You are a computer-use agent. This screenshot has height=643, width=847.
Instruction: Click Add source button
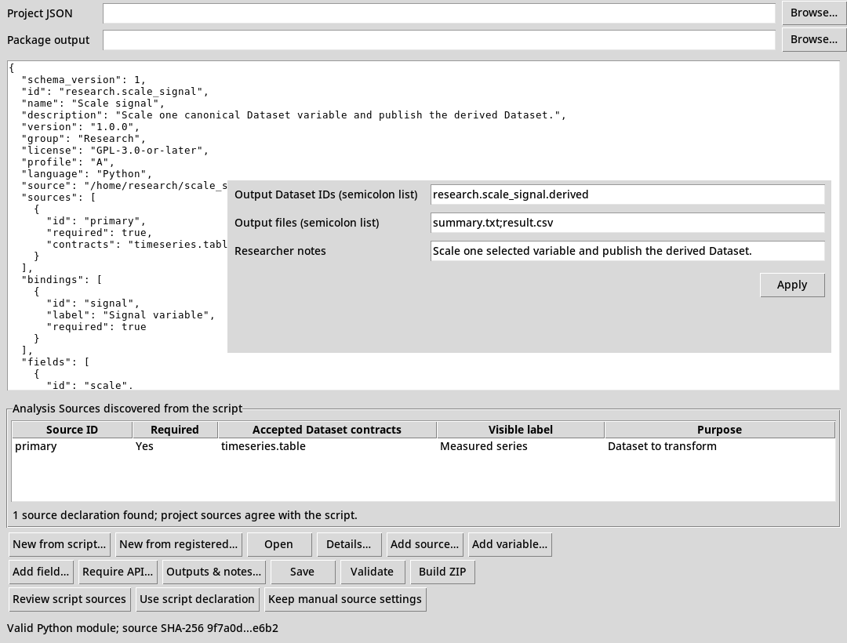pos(424,545)
